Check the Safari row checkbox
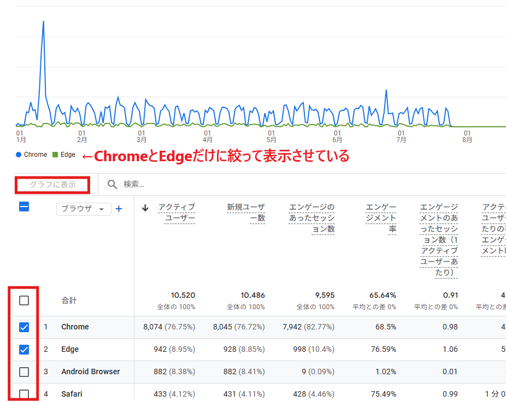Viewport: 506px width, 401px height. pos(24,393)
